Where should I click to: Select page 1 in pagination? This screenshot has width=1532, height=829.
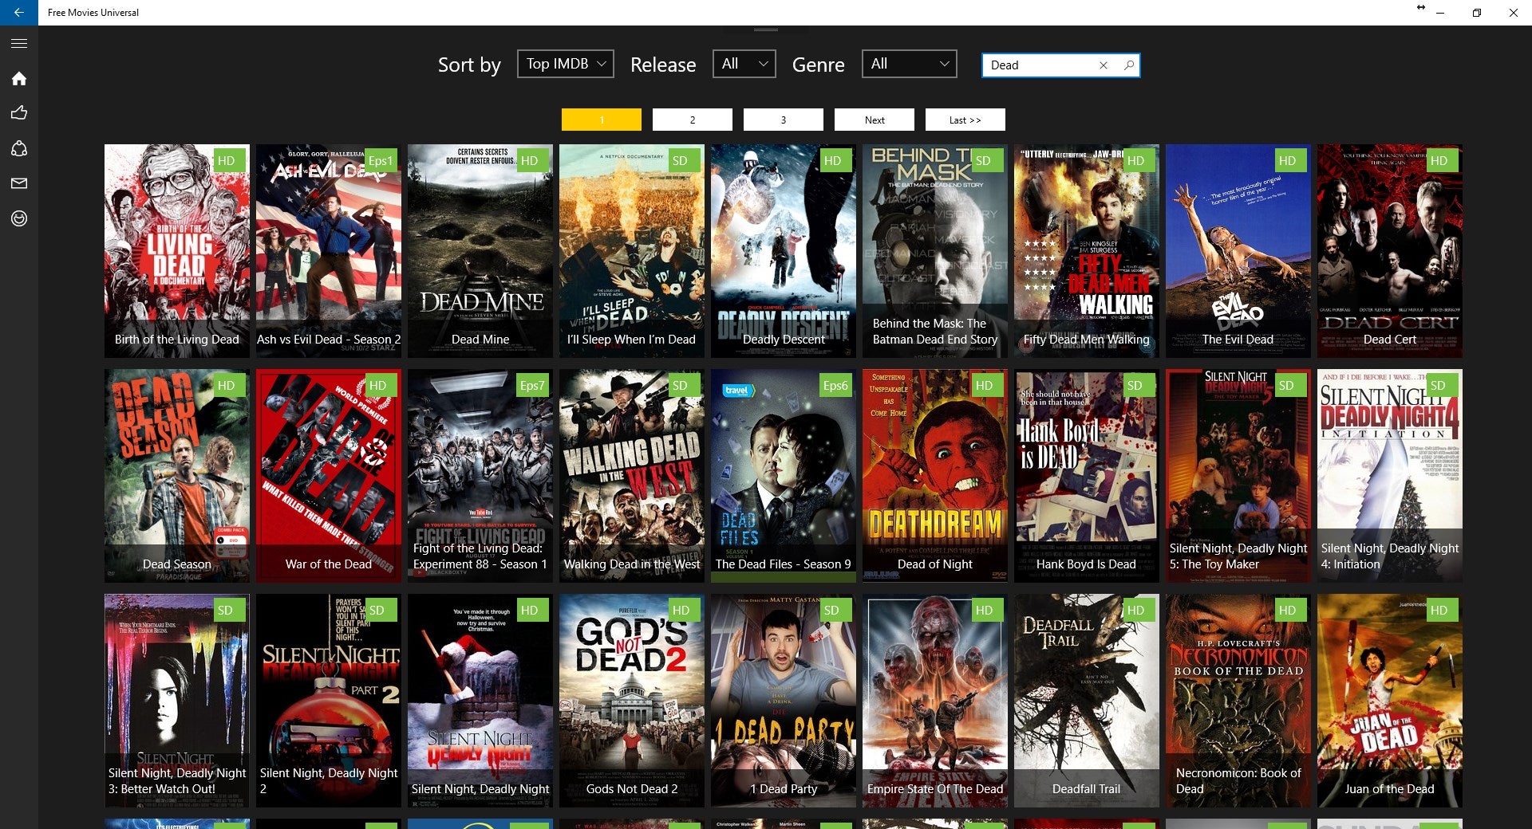tap(602, 120)
